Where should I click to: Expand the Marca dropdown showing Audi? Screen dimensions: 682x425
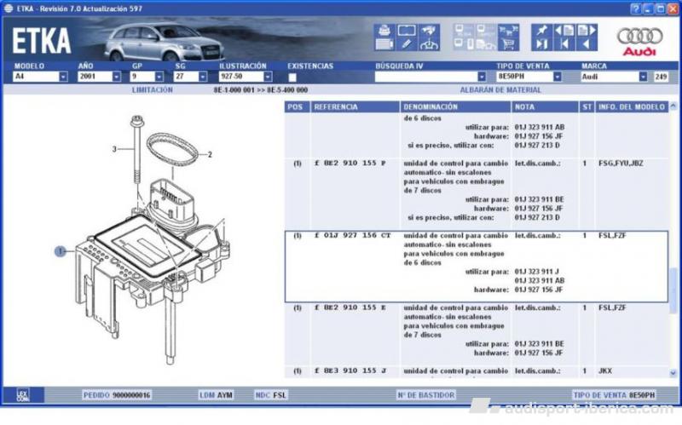643,77
